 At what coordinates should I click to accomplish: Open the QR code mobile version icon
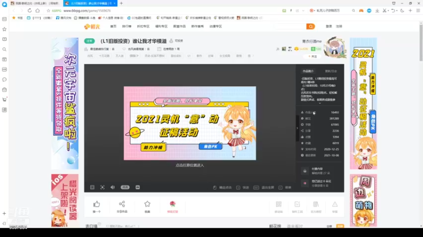[x=279, y=204]
